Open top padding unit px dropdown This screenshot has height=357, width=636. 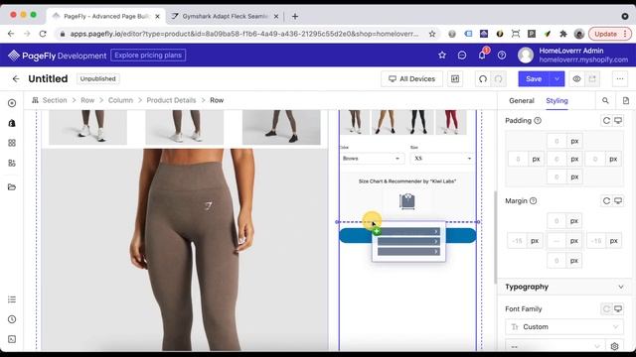coord(574,141)
